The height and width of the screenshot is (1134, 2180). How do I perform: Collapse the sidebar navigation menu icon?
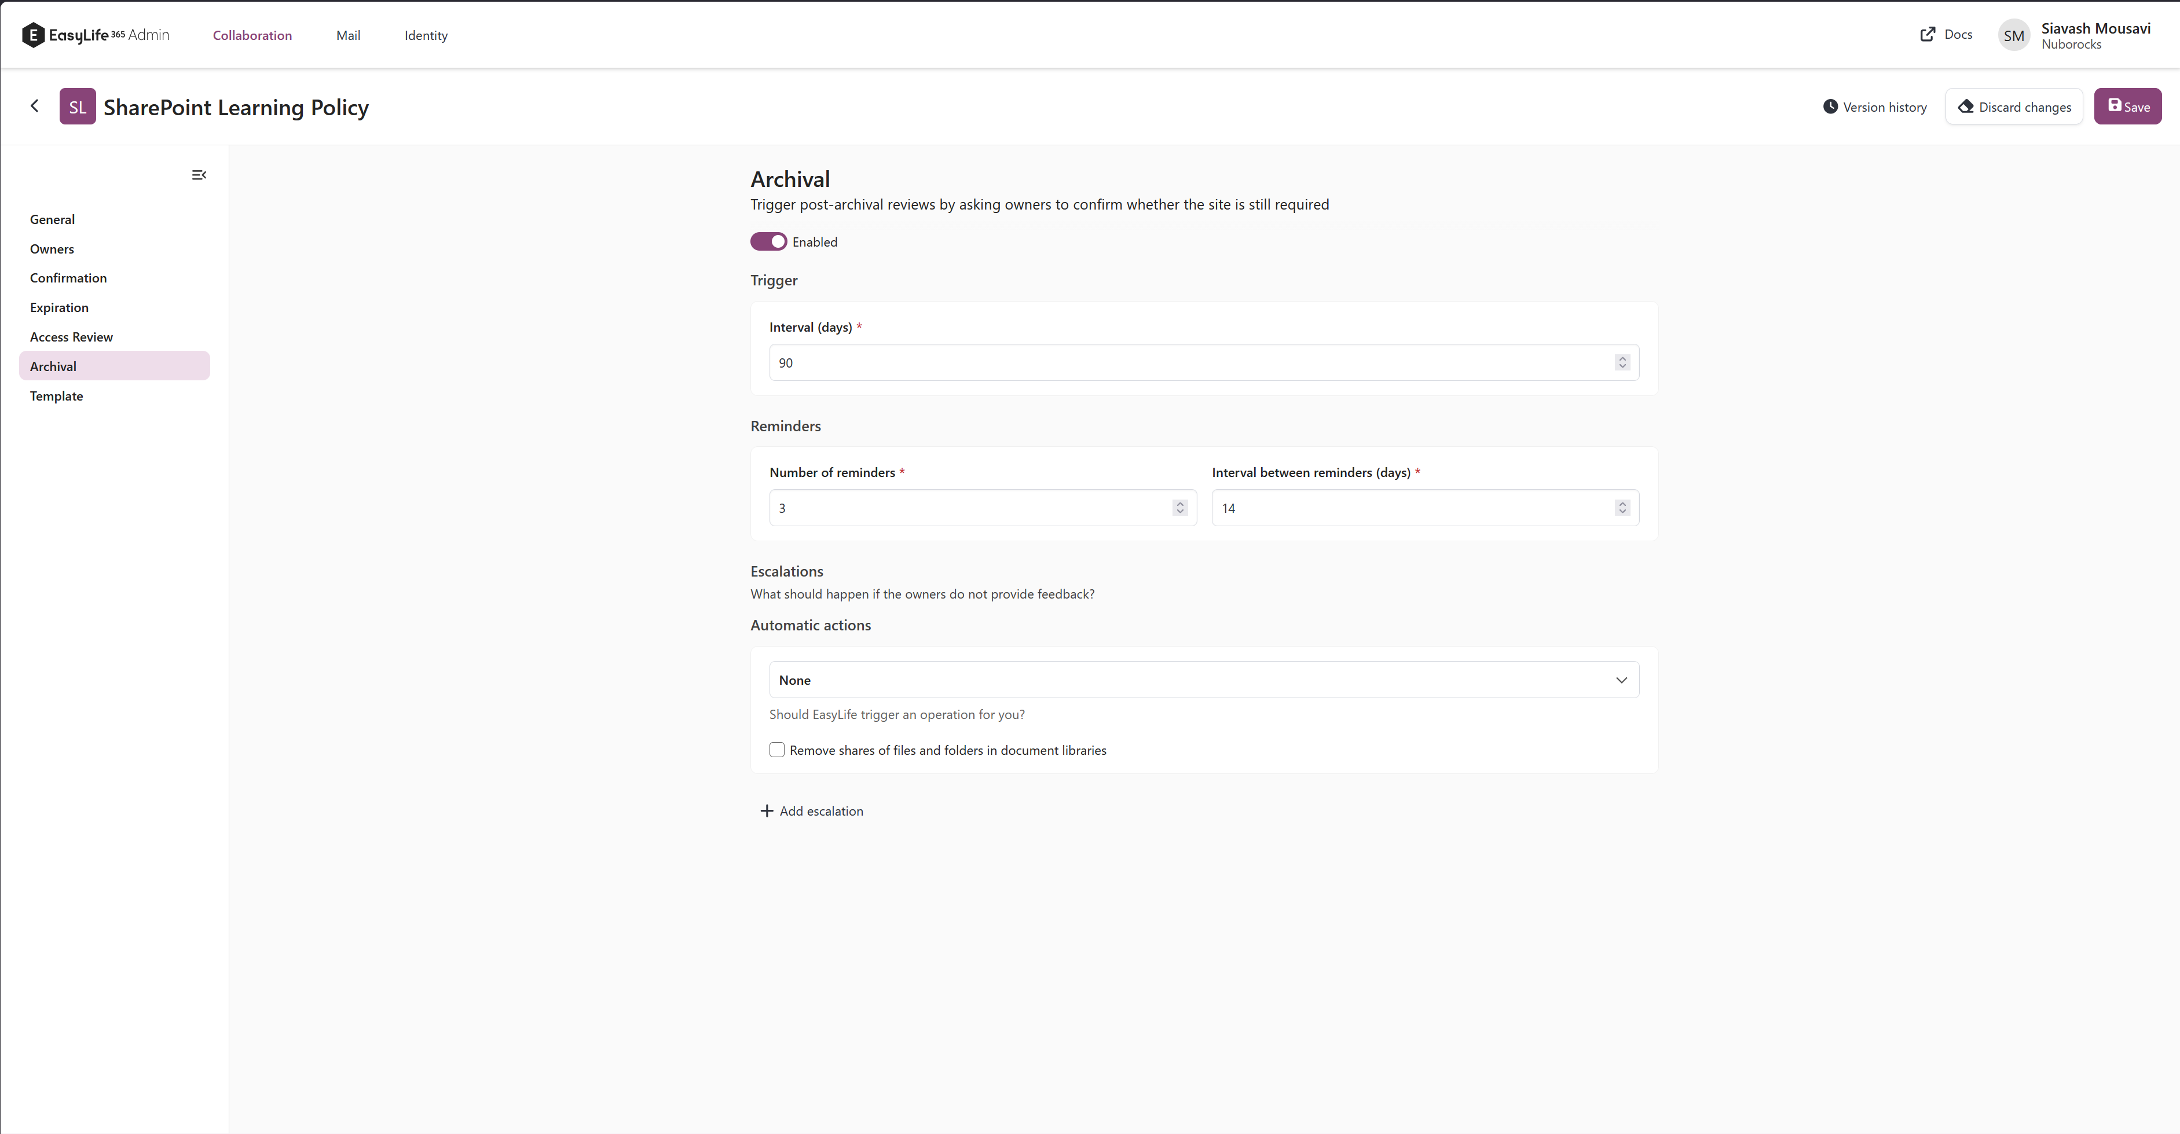(x=199, y=175)
